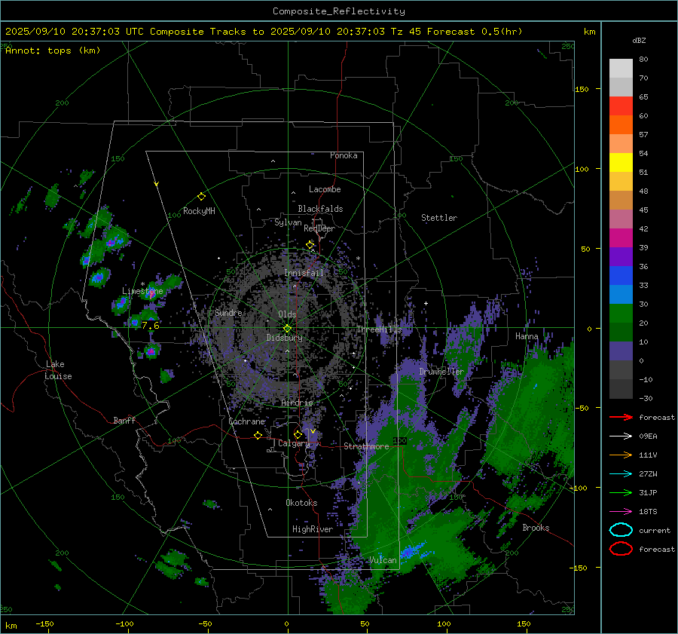Select the yellow diamond marker under Cochrane
The width and height of the screenshot is (678, 634).
tap(258, 436)
